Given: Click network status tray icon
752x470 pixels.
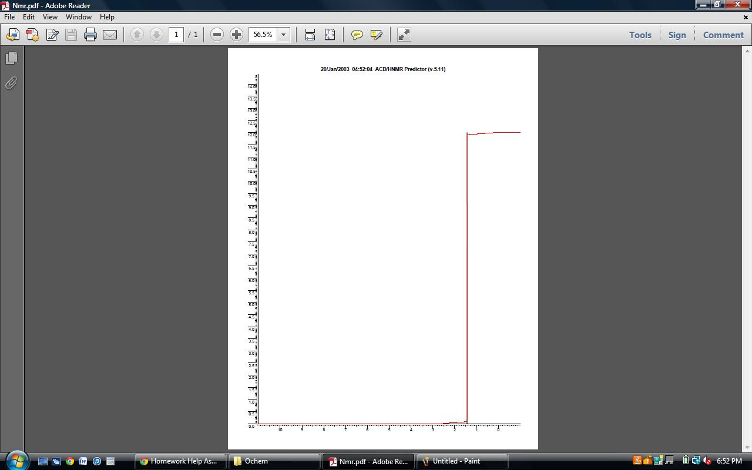Looking at the screenshot, I should click(x=696, y=461).
